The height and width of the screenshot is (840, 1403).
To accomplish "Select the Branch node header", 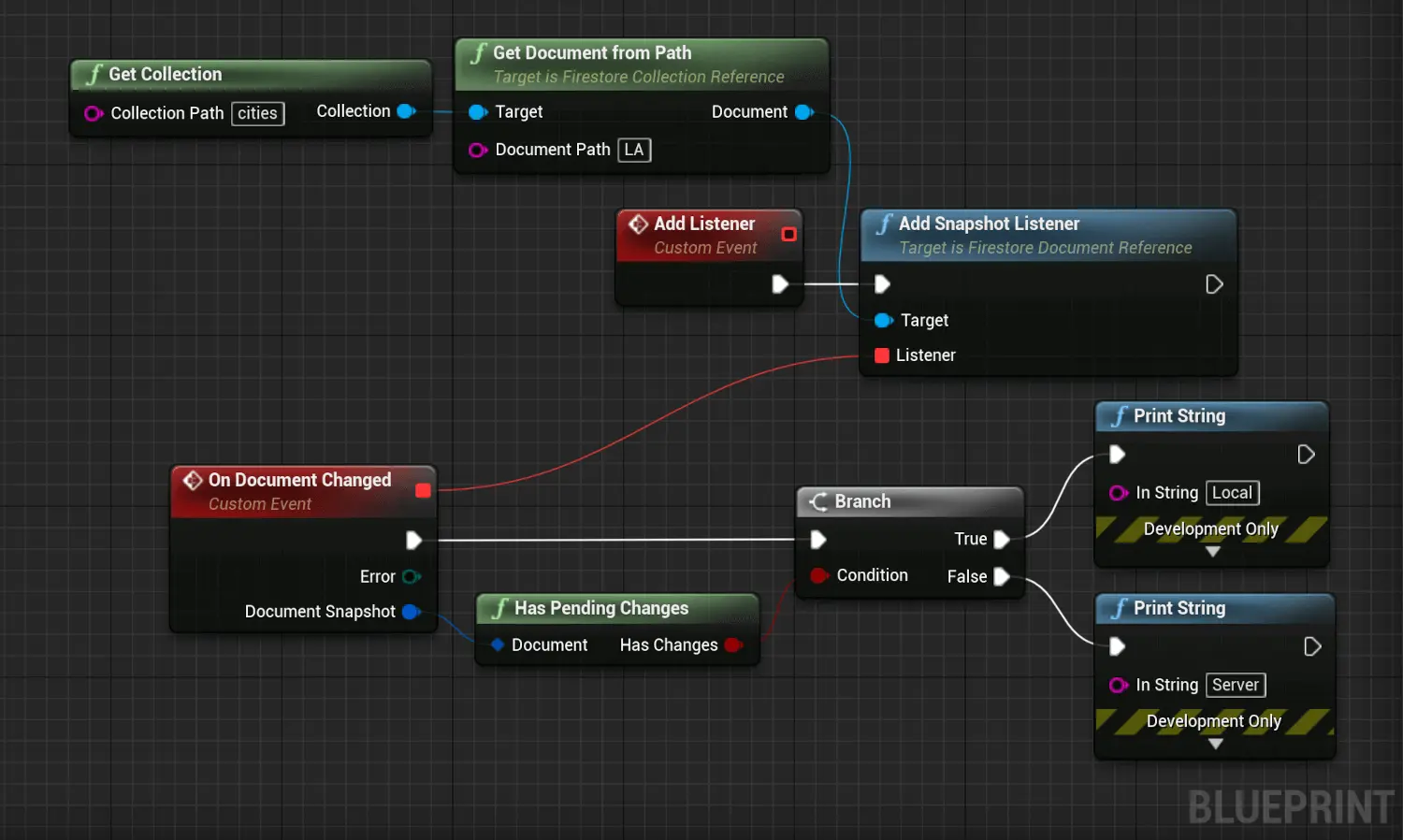I will point(910,501).
